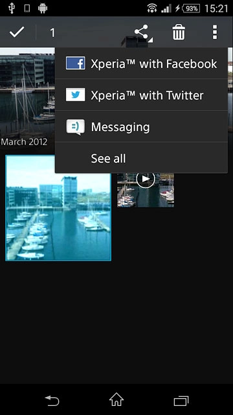Share via Xperia with Twitter
Viewport: 233px width, 415px height.
click(141, 95)
